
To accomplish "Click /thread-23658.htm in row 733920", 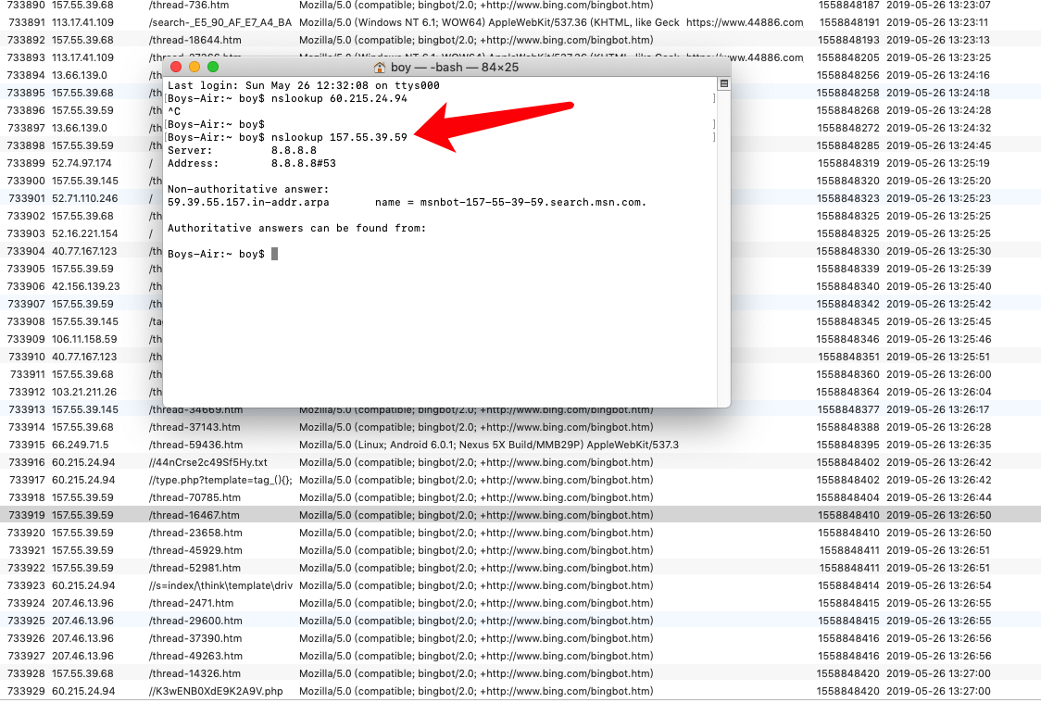I will coord(195,533).
